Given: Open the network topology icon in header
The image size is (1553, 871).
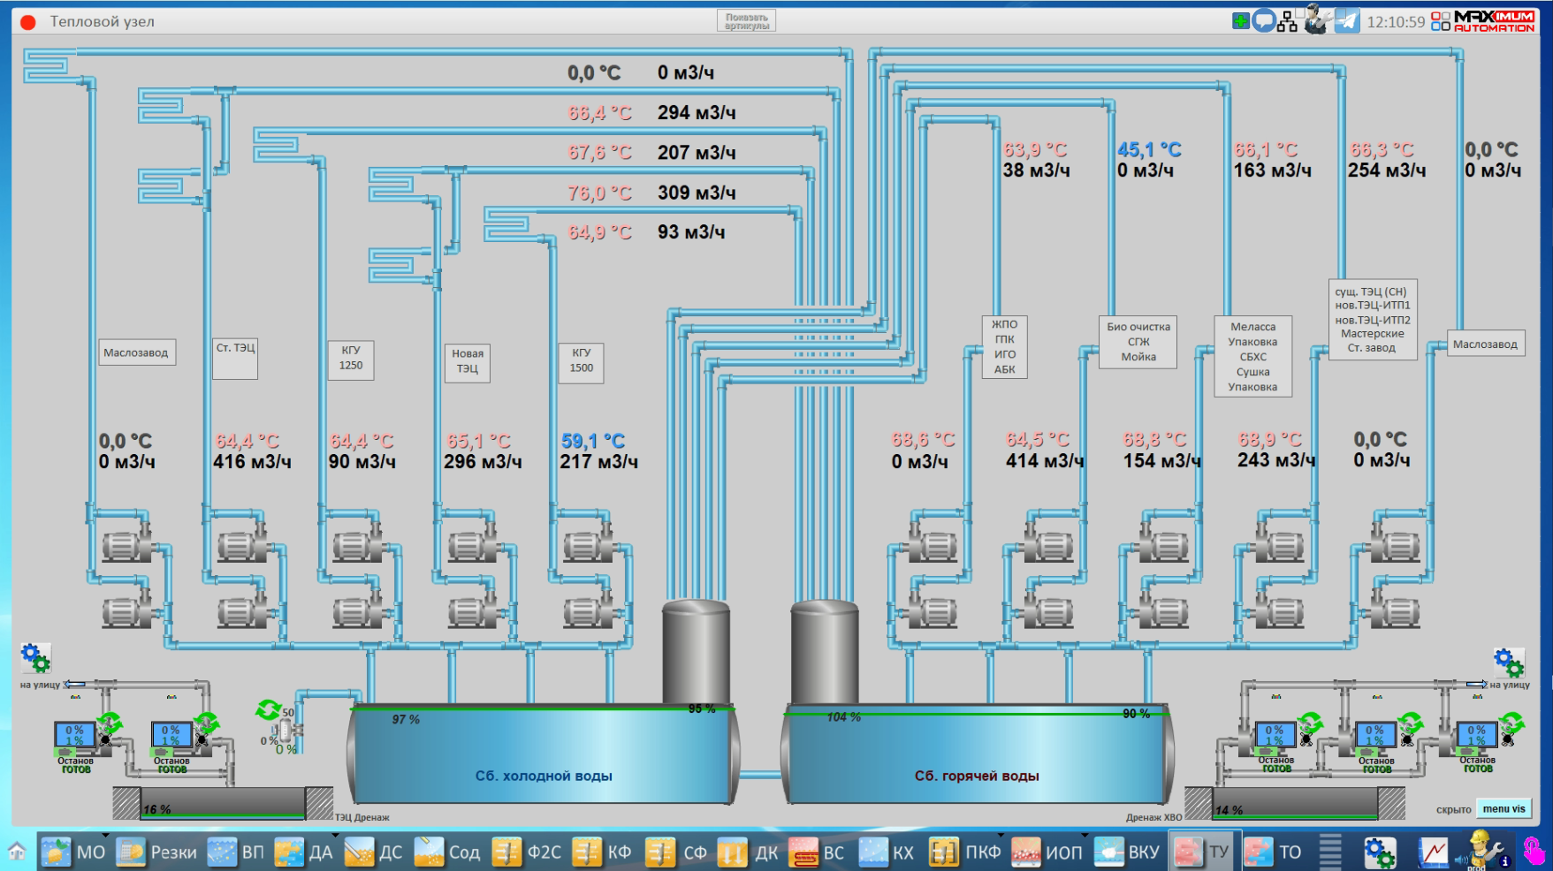Looking at the screenshot, I should 1287,21.
